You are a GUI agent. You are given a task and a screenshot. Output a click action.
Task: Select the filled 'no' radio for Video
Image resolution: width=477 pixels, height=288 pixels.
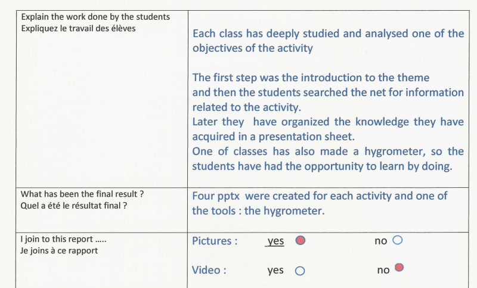coord(399,267)
